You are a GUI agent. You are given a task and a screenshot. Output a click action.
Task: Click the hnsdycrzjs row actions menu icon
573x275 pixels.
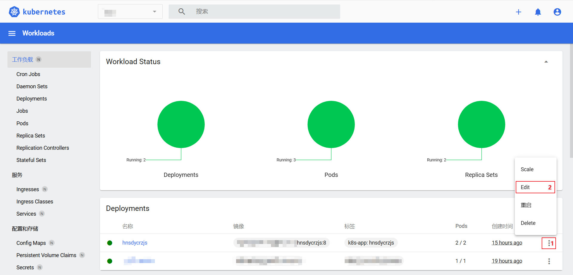point(549,243)
